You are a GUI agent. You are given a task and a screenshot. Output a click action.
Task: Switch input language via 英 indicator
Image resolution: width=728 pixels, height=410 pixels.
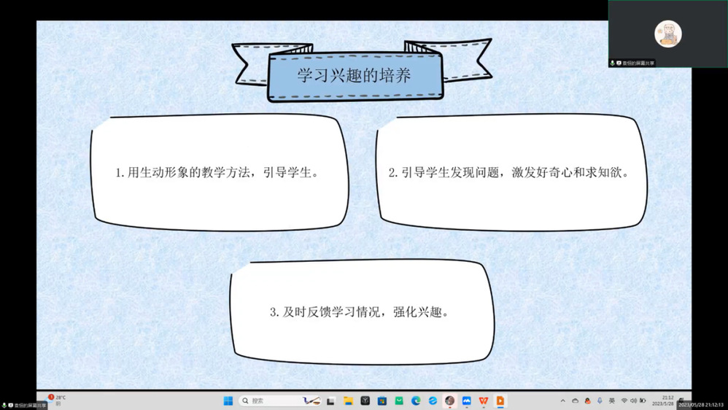click(612, 401)
